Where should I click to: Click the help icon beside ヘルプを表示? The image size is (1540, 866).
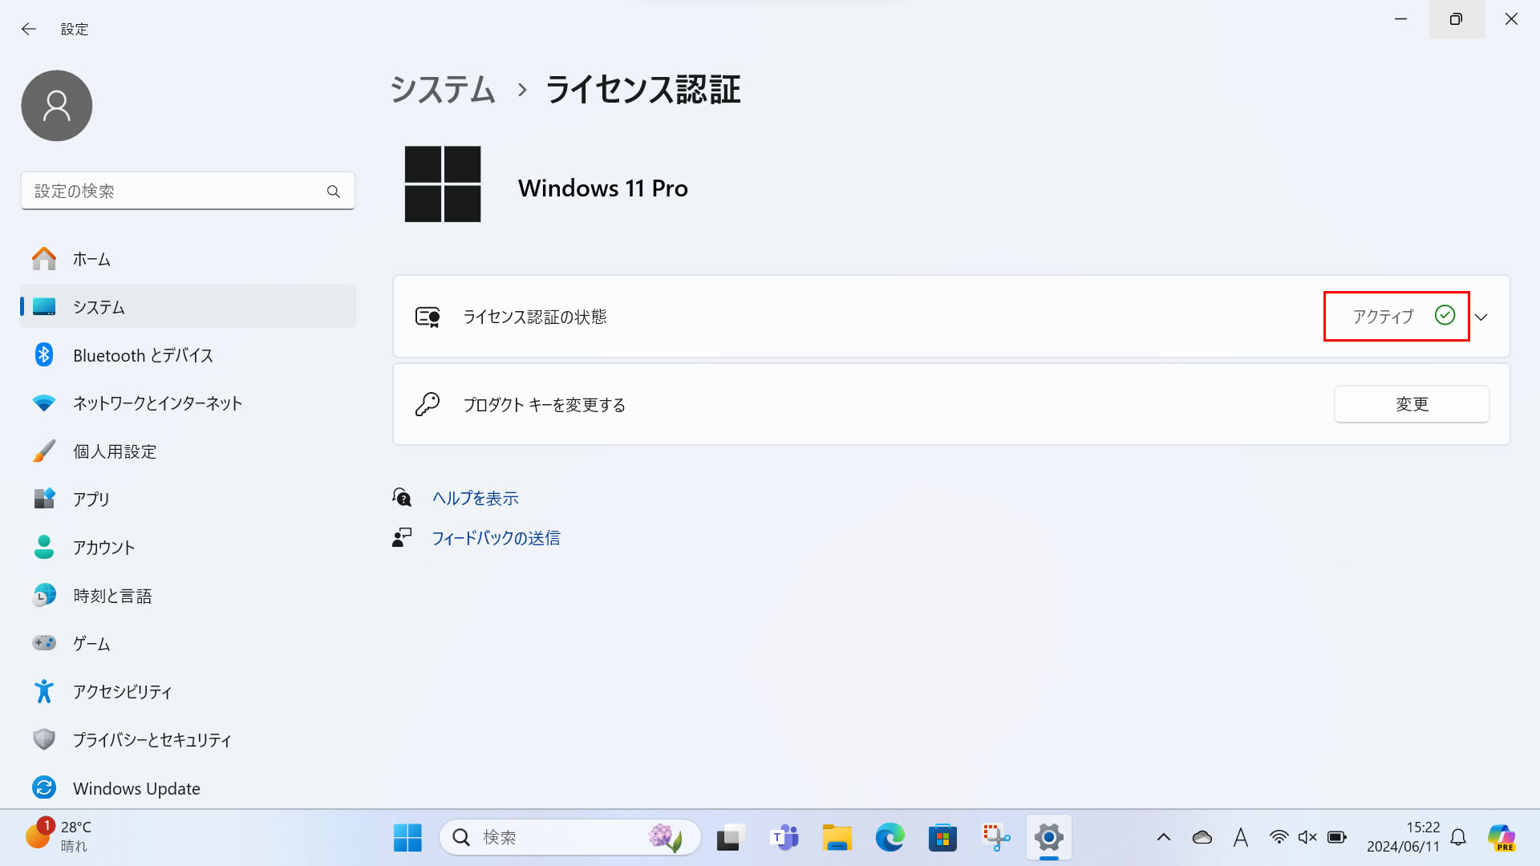click(x=402, y=498)
